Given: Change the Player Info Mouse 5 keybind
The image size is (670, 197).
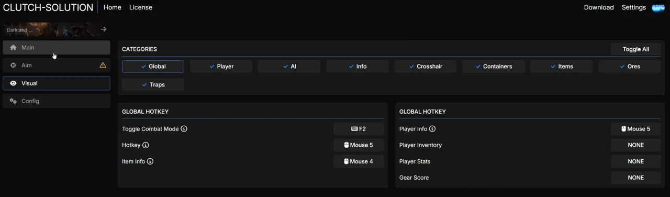Looking at the screenshot, I should click(x=635, y=129).
